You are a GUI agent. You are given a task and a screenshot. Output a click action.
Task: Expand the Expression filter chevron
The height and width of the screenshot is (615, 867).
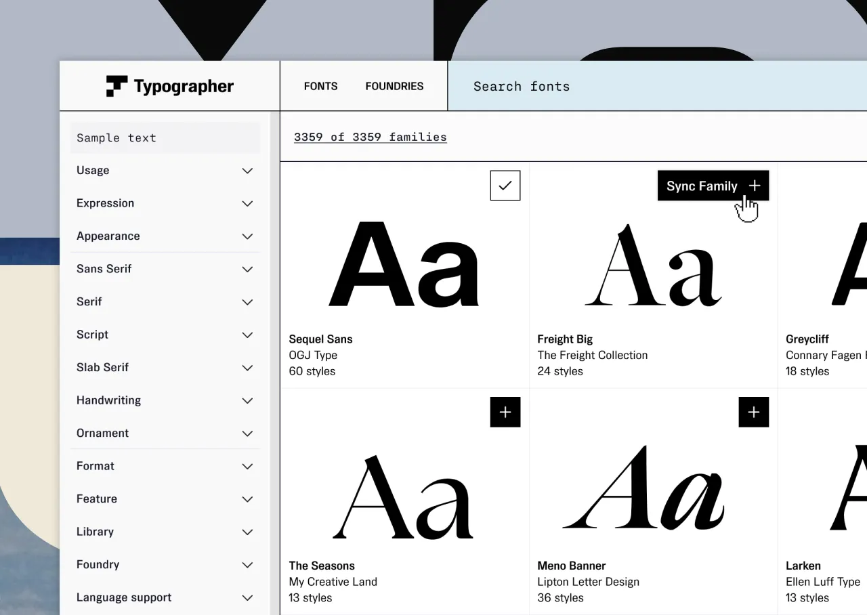tap(247, 204)
